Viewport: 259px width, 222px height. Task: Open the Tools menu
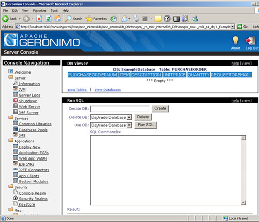point(54,11)
